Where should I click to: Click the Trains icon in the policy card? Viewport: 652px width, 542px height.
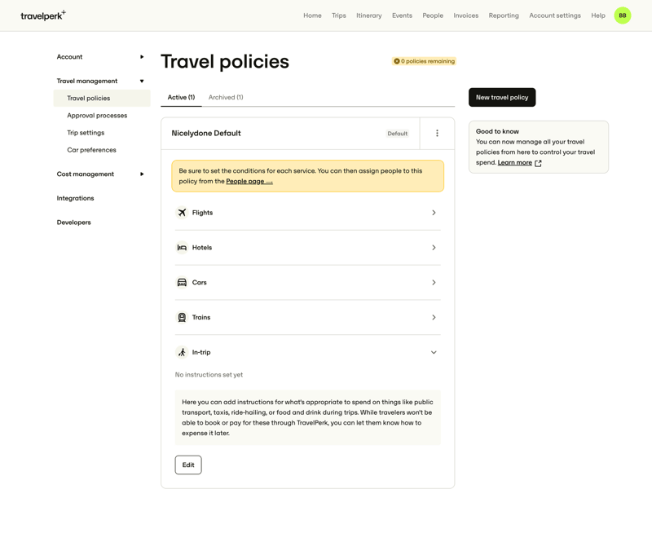pos(183,317)
